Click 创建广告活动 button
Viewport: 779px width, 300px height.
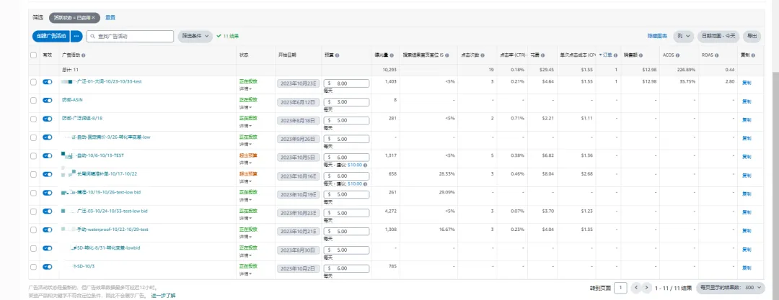click(51, 36)
